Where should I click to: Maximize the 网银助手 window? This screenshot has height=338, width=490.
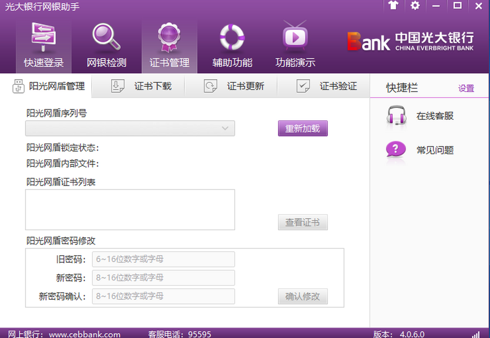[458, 6]
